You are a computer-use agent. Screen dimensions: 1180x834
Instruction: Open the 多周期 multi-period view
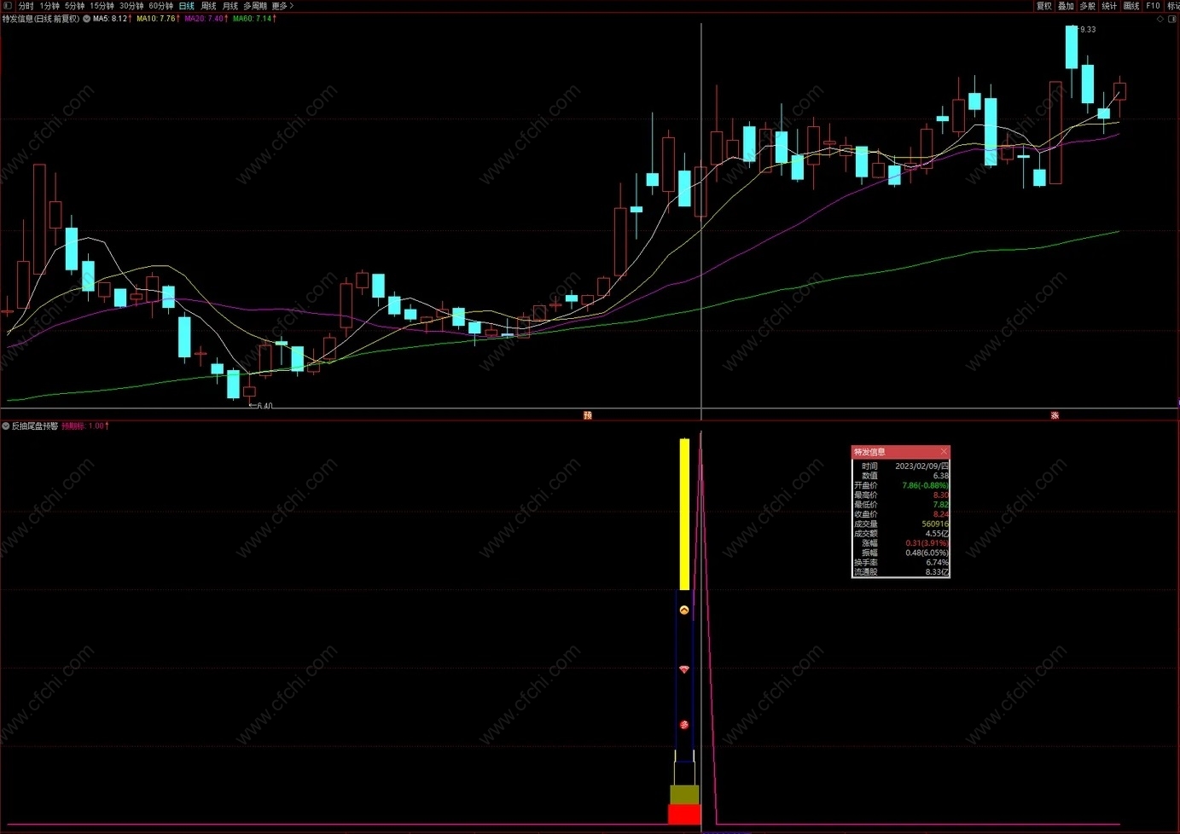point(255,6)
